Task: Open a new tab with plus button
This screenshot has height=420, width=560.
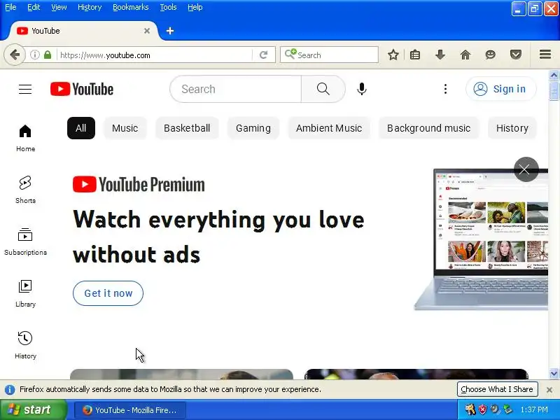Action: pyautogui.click(x=170, y=31)
